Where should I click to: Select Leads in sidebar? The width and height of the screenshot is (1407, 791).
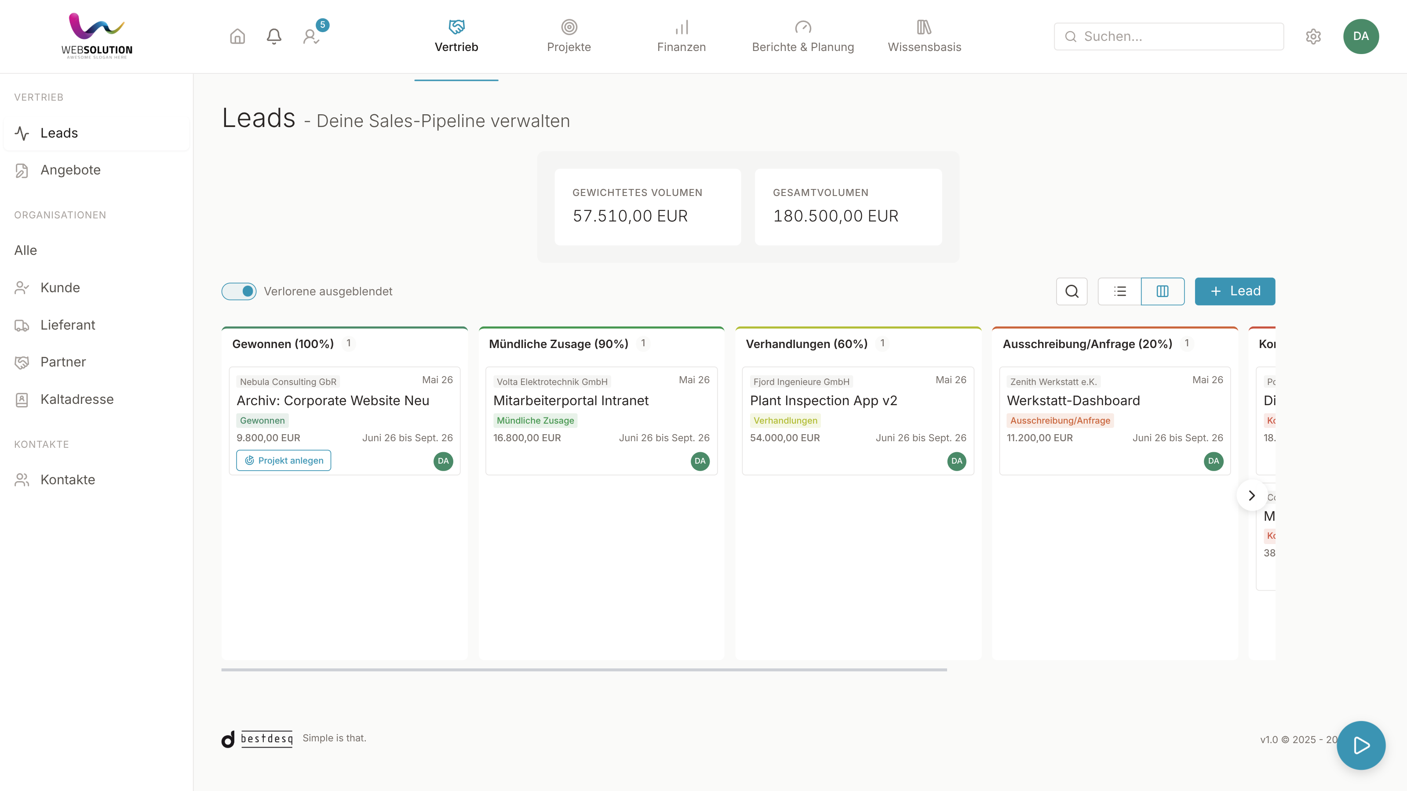pyautogui.click(x=97, y=133)
